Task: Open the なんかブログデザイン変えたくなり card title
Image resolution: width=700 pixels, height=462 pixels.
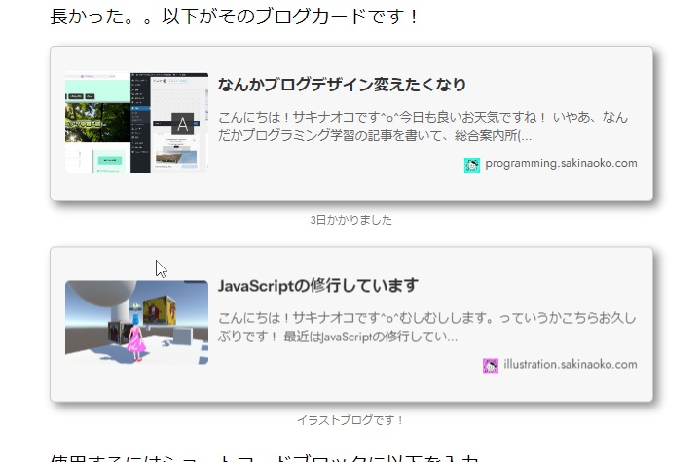Action: point(342,85)
